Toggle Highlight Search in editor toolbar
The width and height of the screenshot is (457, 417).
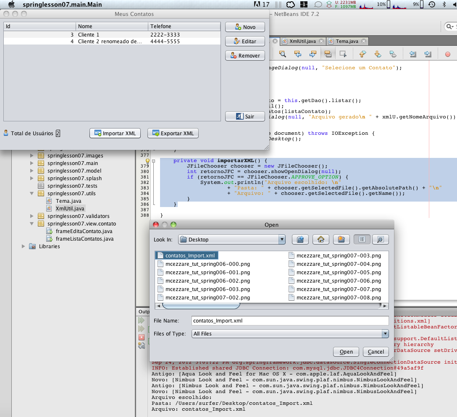328,54
